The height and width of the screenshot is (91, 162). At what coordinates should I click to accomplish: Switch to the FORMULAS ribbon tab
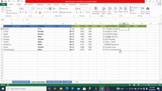pos(40,5)
